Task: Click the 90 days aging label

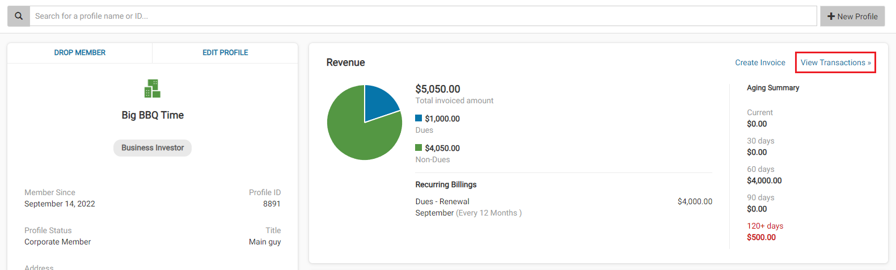Action: [760, 197]
